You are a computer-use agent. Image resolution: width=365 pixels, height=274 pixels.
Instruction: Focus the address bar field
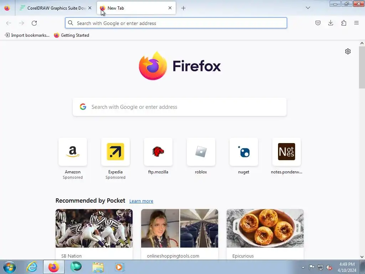coord(176,23)
